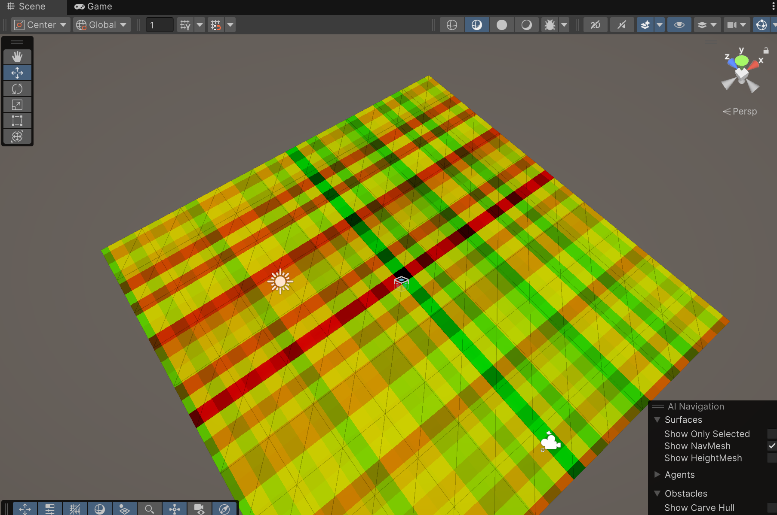Toggle scene audio mute
The height and width of the screenshot is (515, 777).
622,25
